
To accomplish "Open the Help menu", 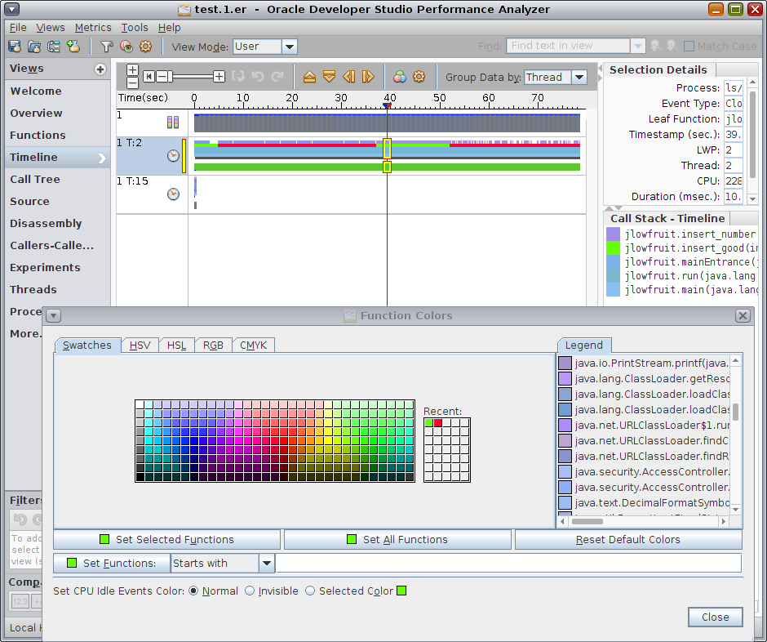I will pos(169,28).
